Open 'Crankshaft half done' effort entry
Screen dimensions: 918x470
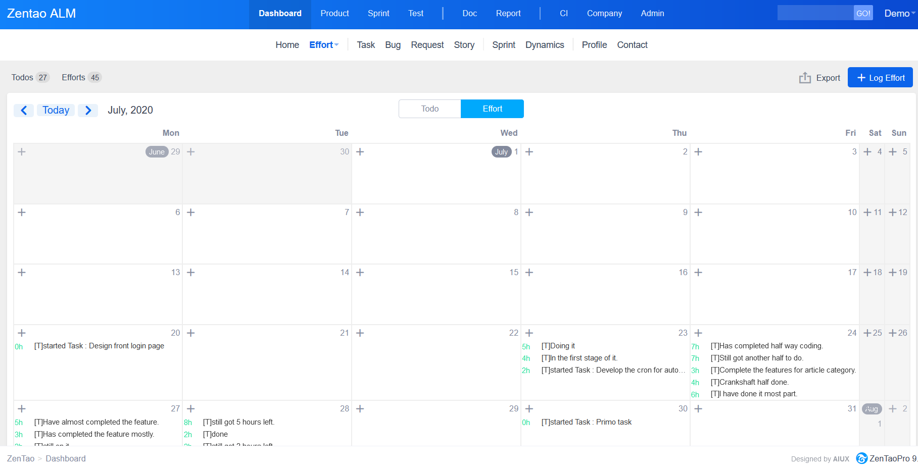click(749, 382)
